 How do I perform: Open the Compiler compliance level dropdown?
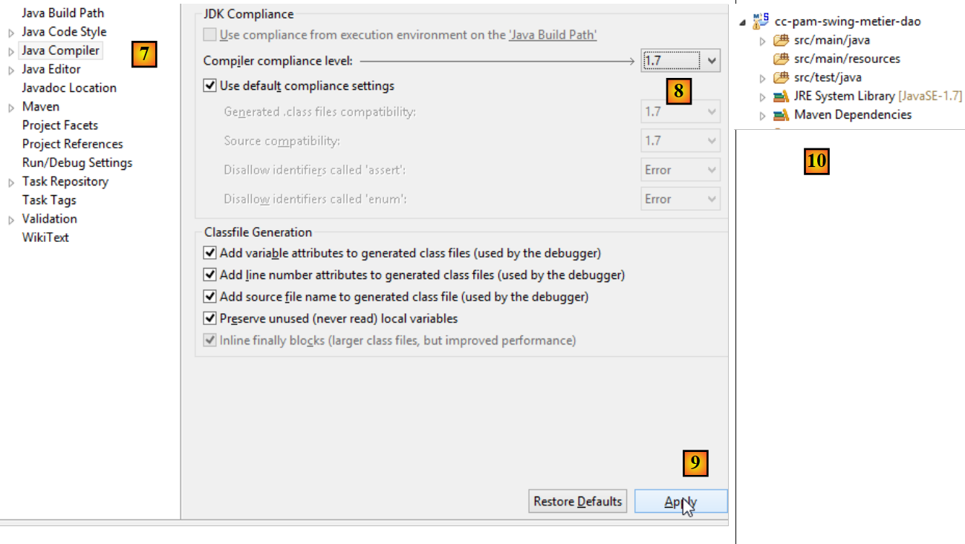712,61
